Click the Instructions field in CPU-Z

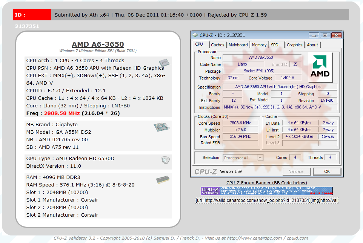click(280, 107)
